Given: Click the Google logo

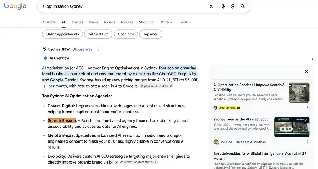Looking at the screenshot, I should (15, 6).
